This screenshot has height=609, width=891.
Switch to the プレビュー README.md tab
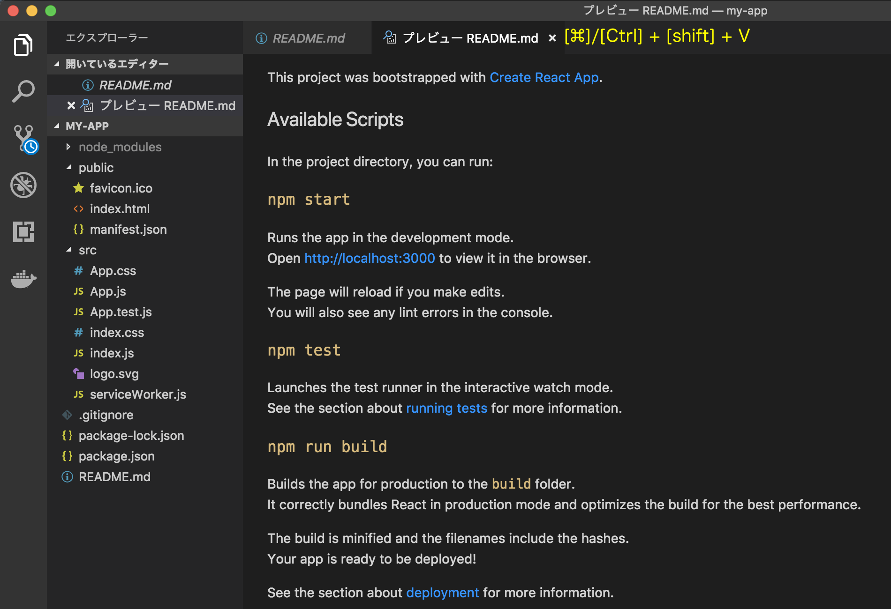[x=469, y=38]
